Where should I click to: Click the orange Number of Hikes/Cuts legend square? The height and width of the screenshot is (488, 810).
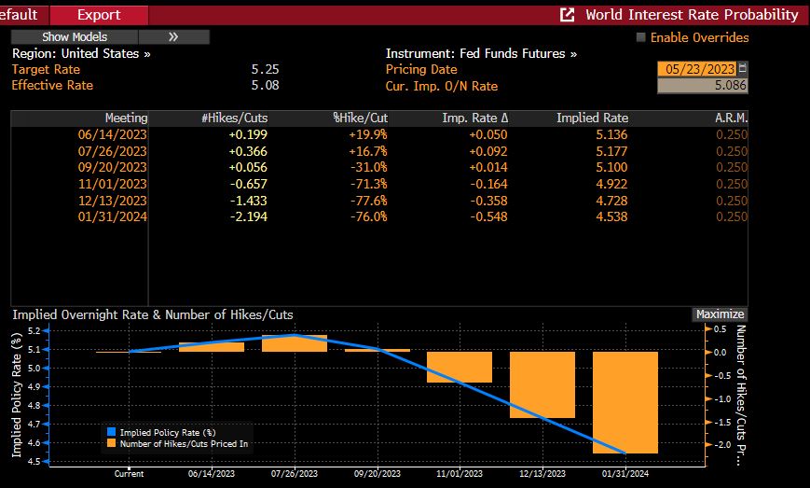point(112,443)
